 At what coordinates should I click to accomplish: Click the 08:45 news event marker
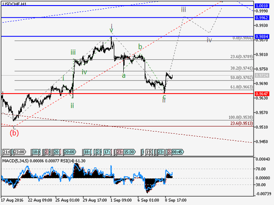click(x=178, y=152)
